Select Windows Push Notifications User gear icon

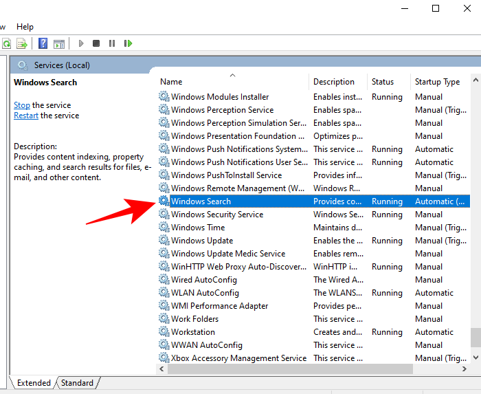[164, 162]
